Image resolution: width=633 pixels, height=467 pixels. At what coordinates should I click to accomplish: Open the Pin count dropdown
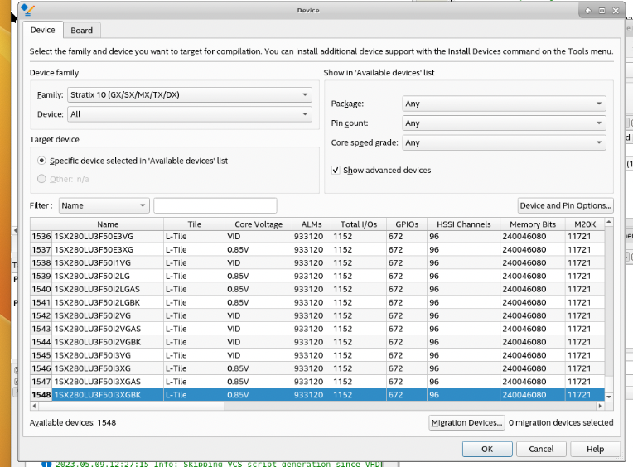pyautogui.click(x=504, y=123)
